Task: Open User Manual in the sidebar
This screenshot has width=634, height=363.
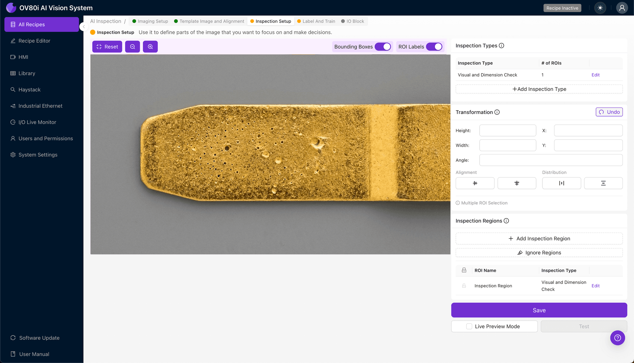Action: click(x=42, y=355)
